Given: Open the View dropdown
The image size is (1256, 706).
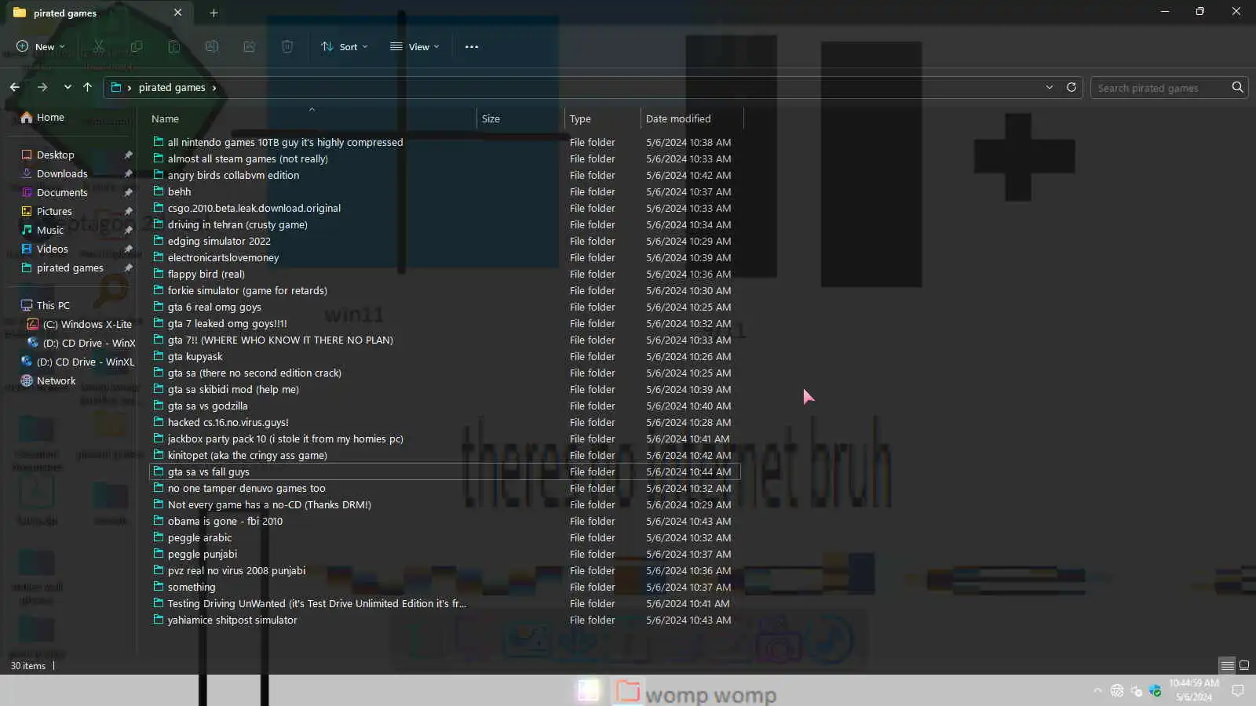Looking at the screenshot, I should tap(414, 46).
